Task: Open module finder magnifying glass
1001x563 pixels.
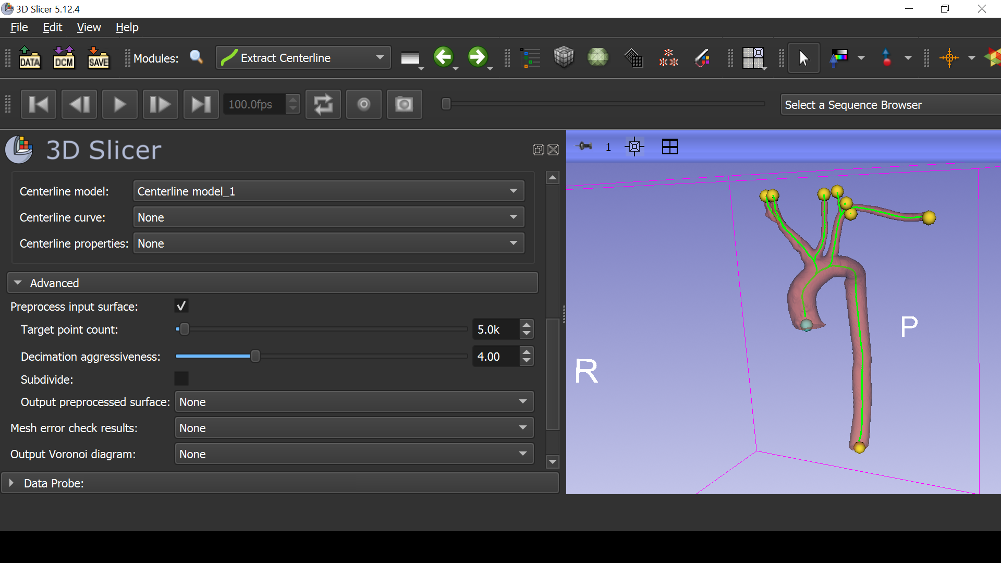Action: pos(196,57)
